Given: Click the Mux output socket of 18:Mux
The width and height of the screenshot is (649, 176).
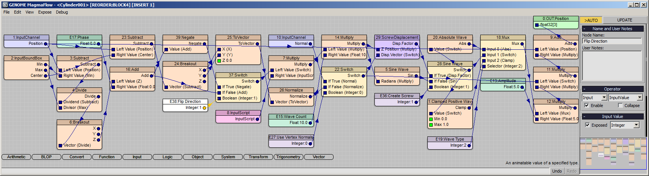Looking at the screenshot, I should [522, 44].
